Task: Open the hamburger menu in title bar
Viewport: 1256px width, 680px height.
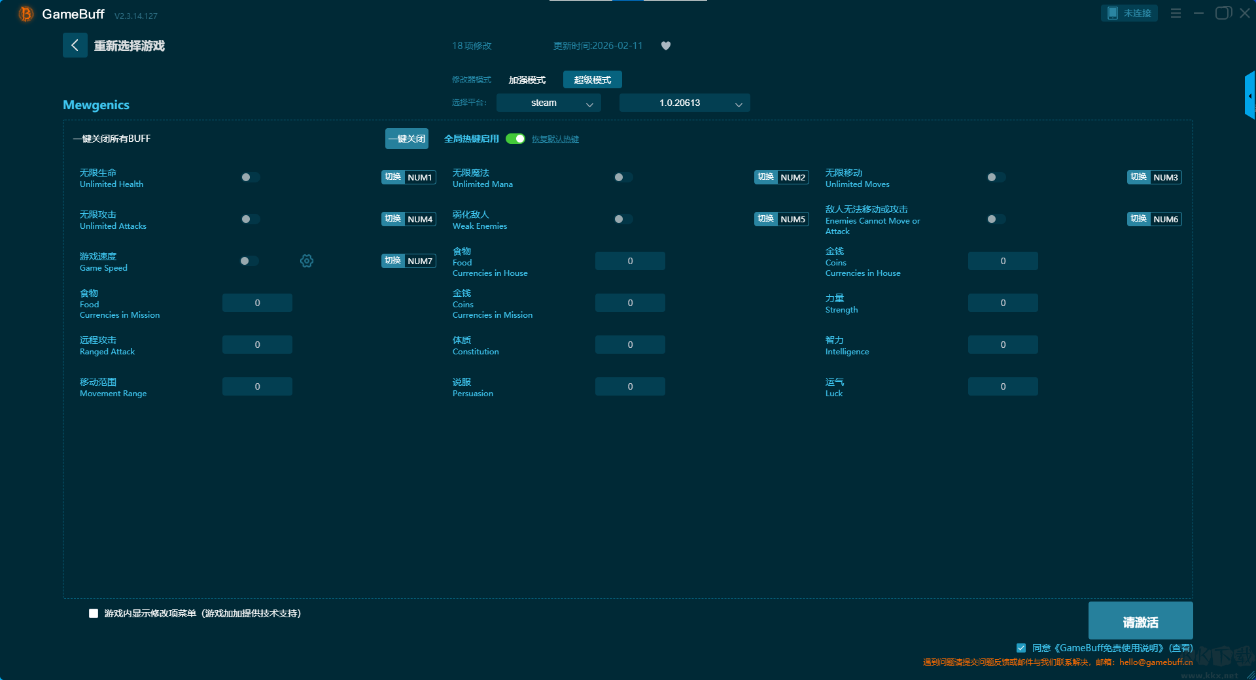Action: (x=1176, y=13)
